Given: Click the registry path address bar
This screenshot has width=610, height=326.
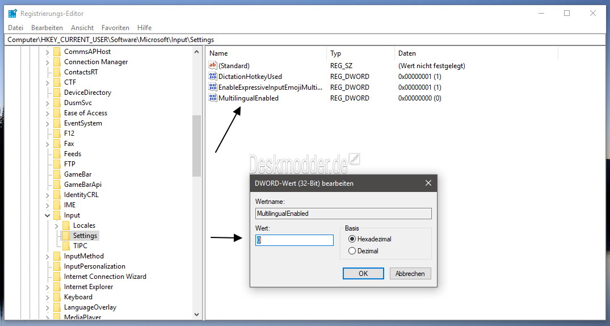Looking at the screenshot, I should (304, 40).
